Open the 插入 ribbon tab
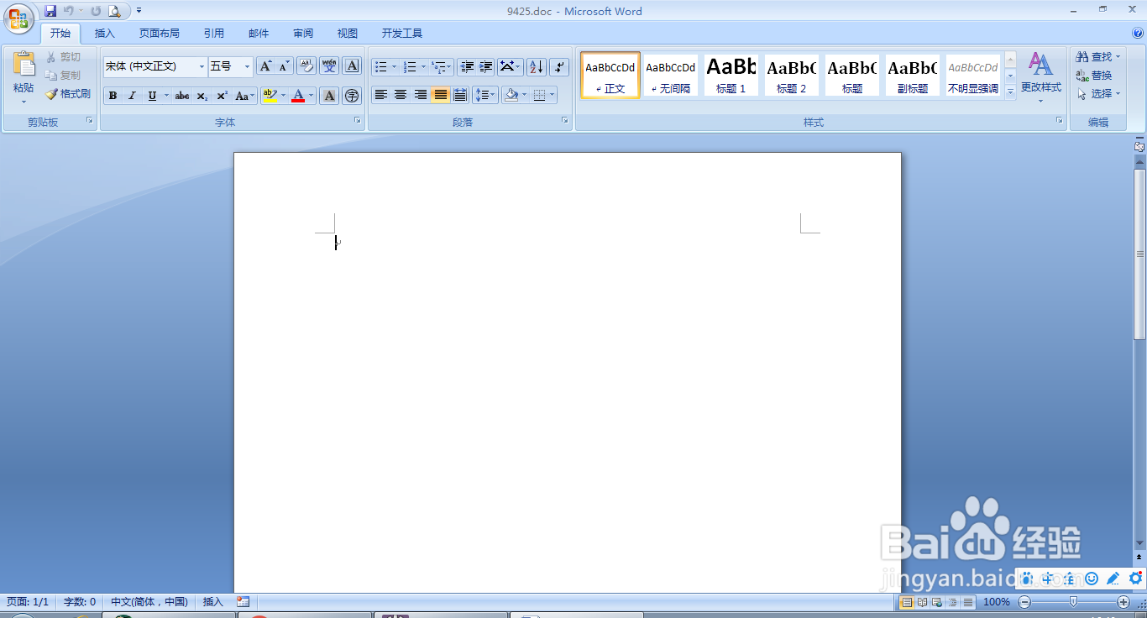The width and height of the screenshot is (1147, 618). pyautogui.click(x=105, y=34)
